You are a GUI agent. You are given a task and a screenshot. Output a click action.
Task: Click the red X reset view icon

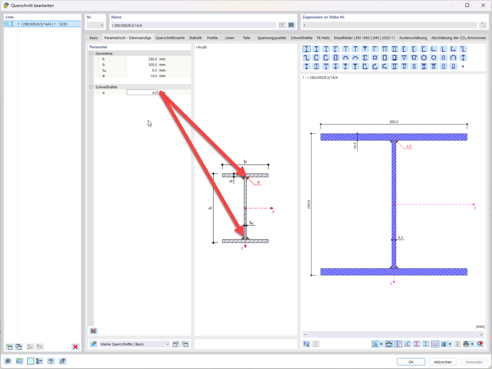(480, 344)
